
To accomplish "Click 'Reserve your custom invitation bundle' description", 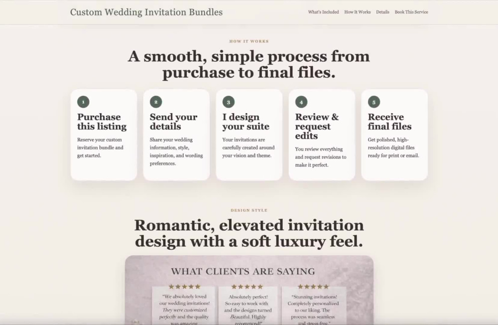I will pos(101,148).
